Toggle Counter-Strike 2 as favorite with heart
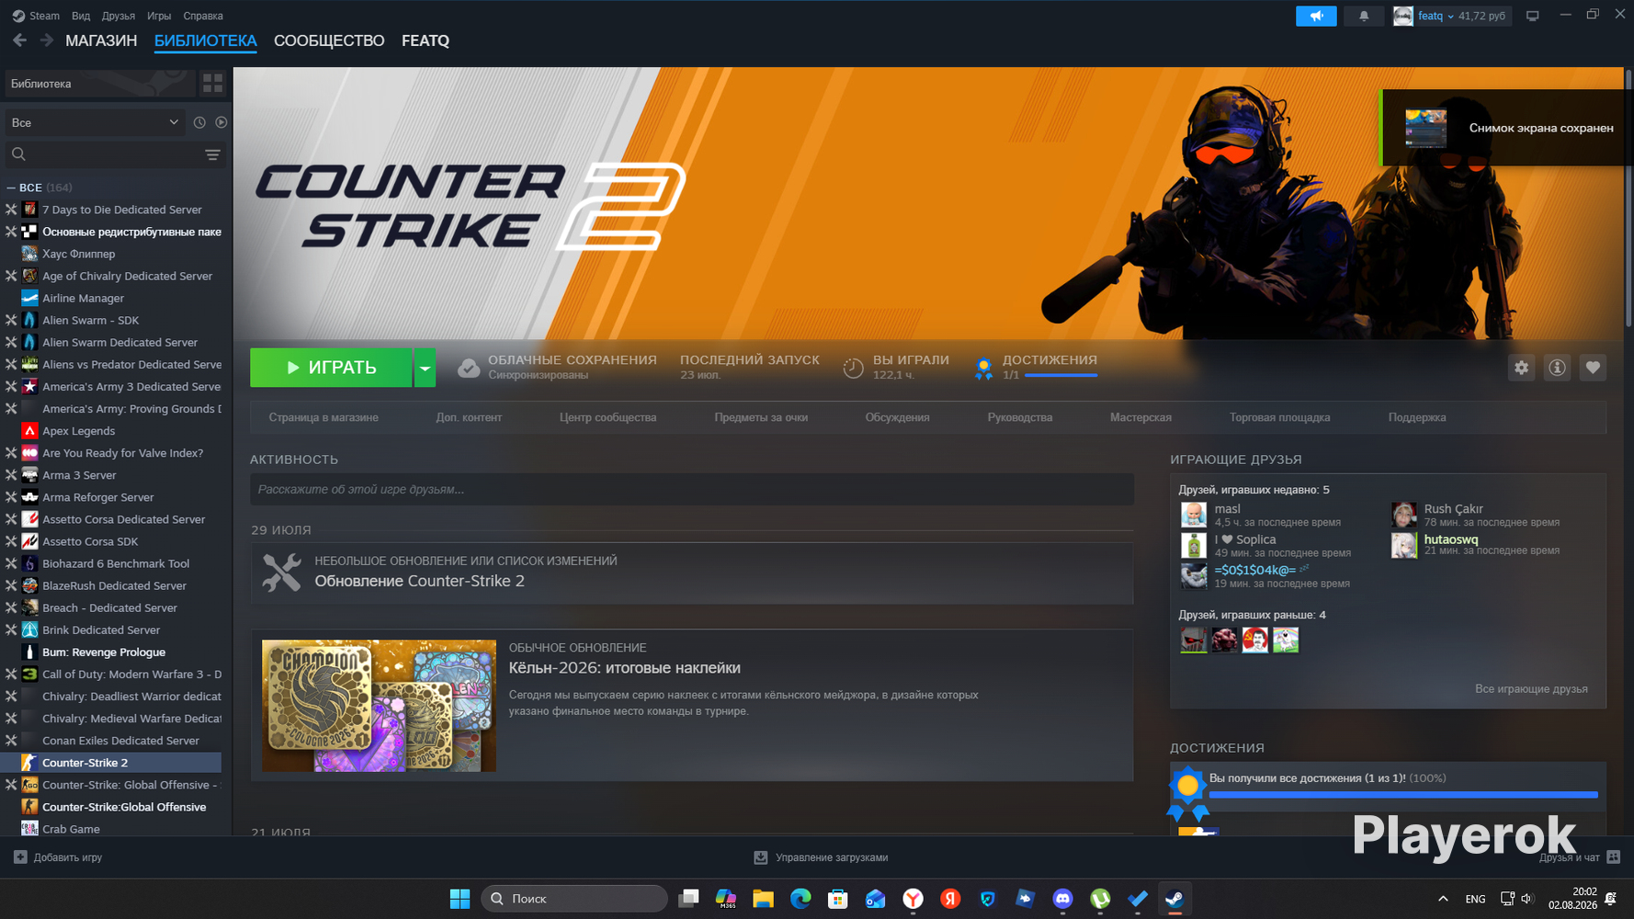The image size is (1634, 919). pyautogui.click(x=1593, y=368)
